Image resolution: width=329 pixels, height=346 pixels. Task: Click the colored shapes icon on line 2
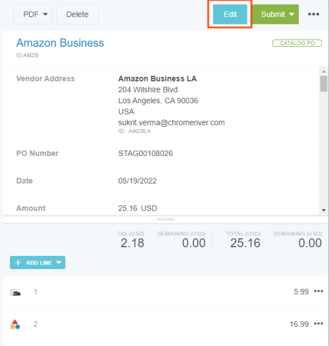coord(15,324)
